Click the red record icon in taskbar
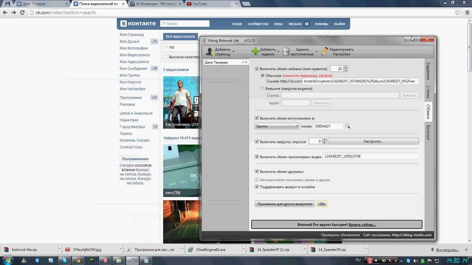This screenshot has height=265, width=472. click(x=105, y=261)
